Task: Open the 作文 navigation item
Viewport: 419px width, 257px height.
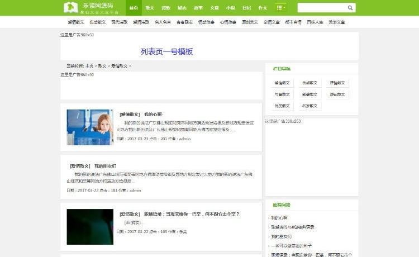Action: click(263, 8)
